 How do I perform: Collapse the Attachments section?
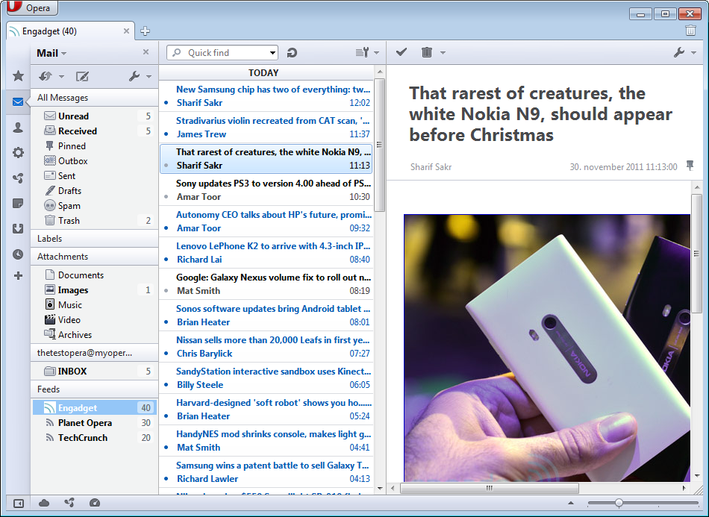coord(94,257)
